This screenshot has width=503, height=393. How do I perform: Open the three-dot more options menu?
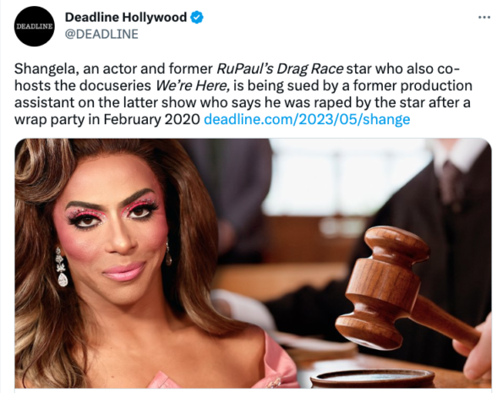click(484, 17)
